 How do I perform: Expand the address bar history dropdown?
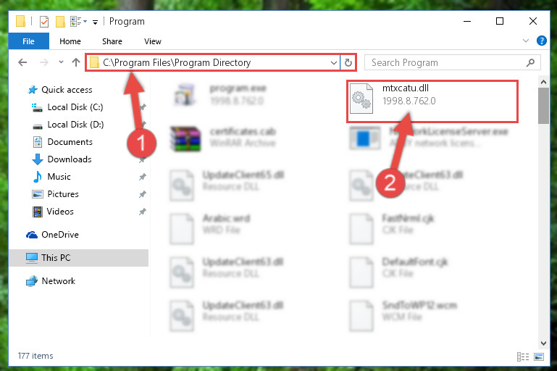click(334, 63)
